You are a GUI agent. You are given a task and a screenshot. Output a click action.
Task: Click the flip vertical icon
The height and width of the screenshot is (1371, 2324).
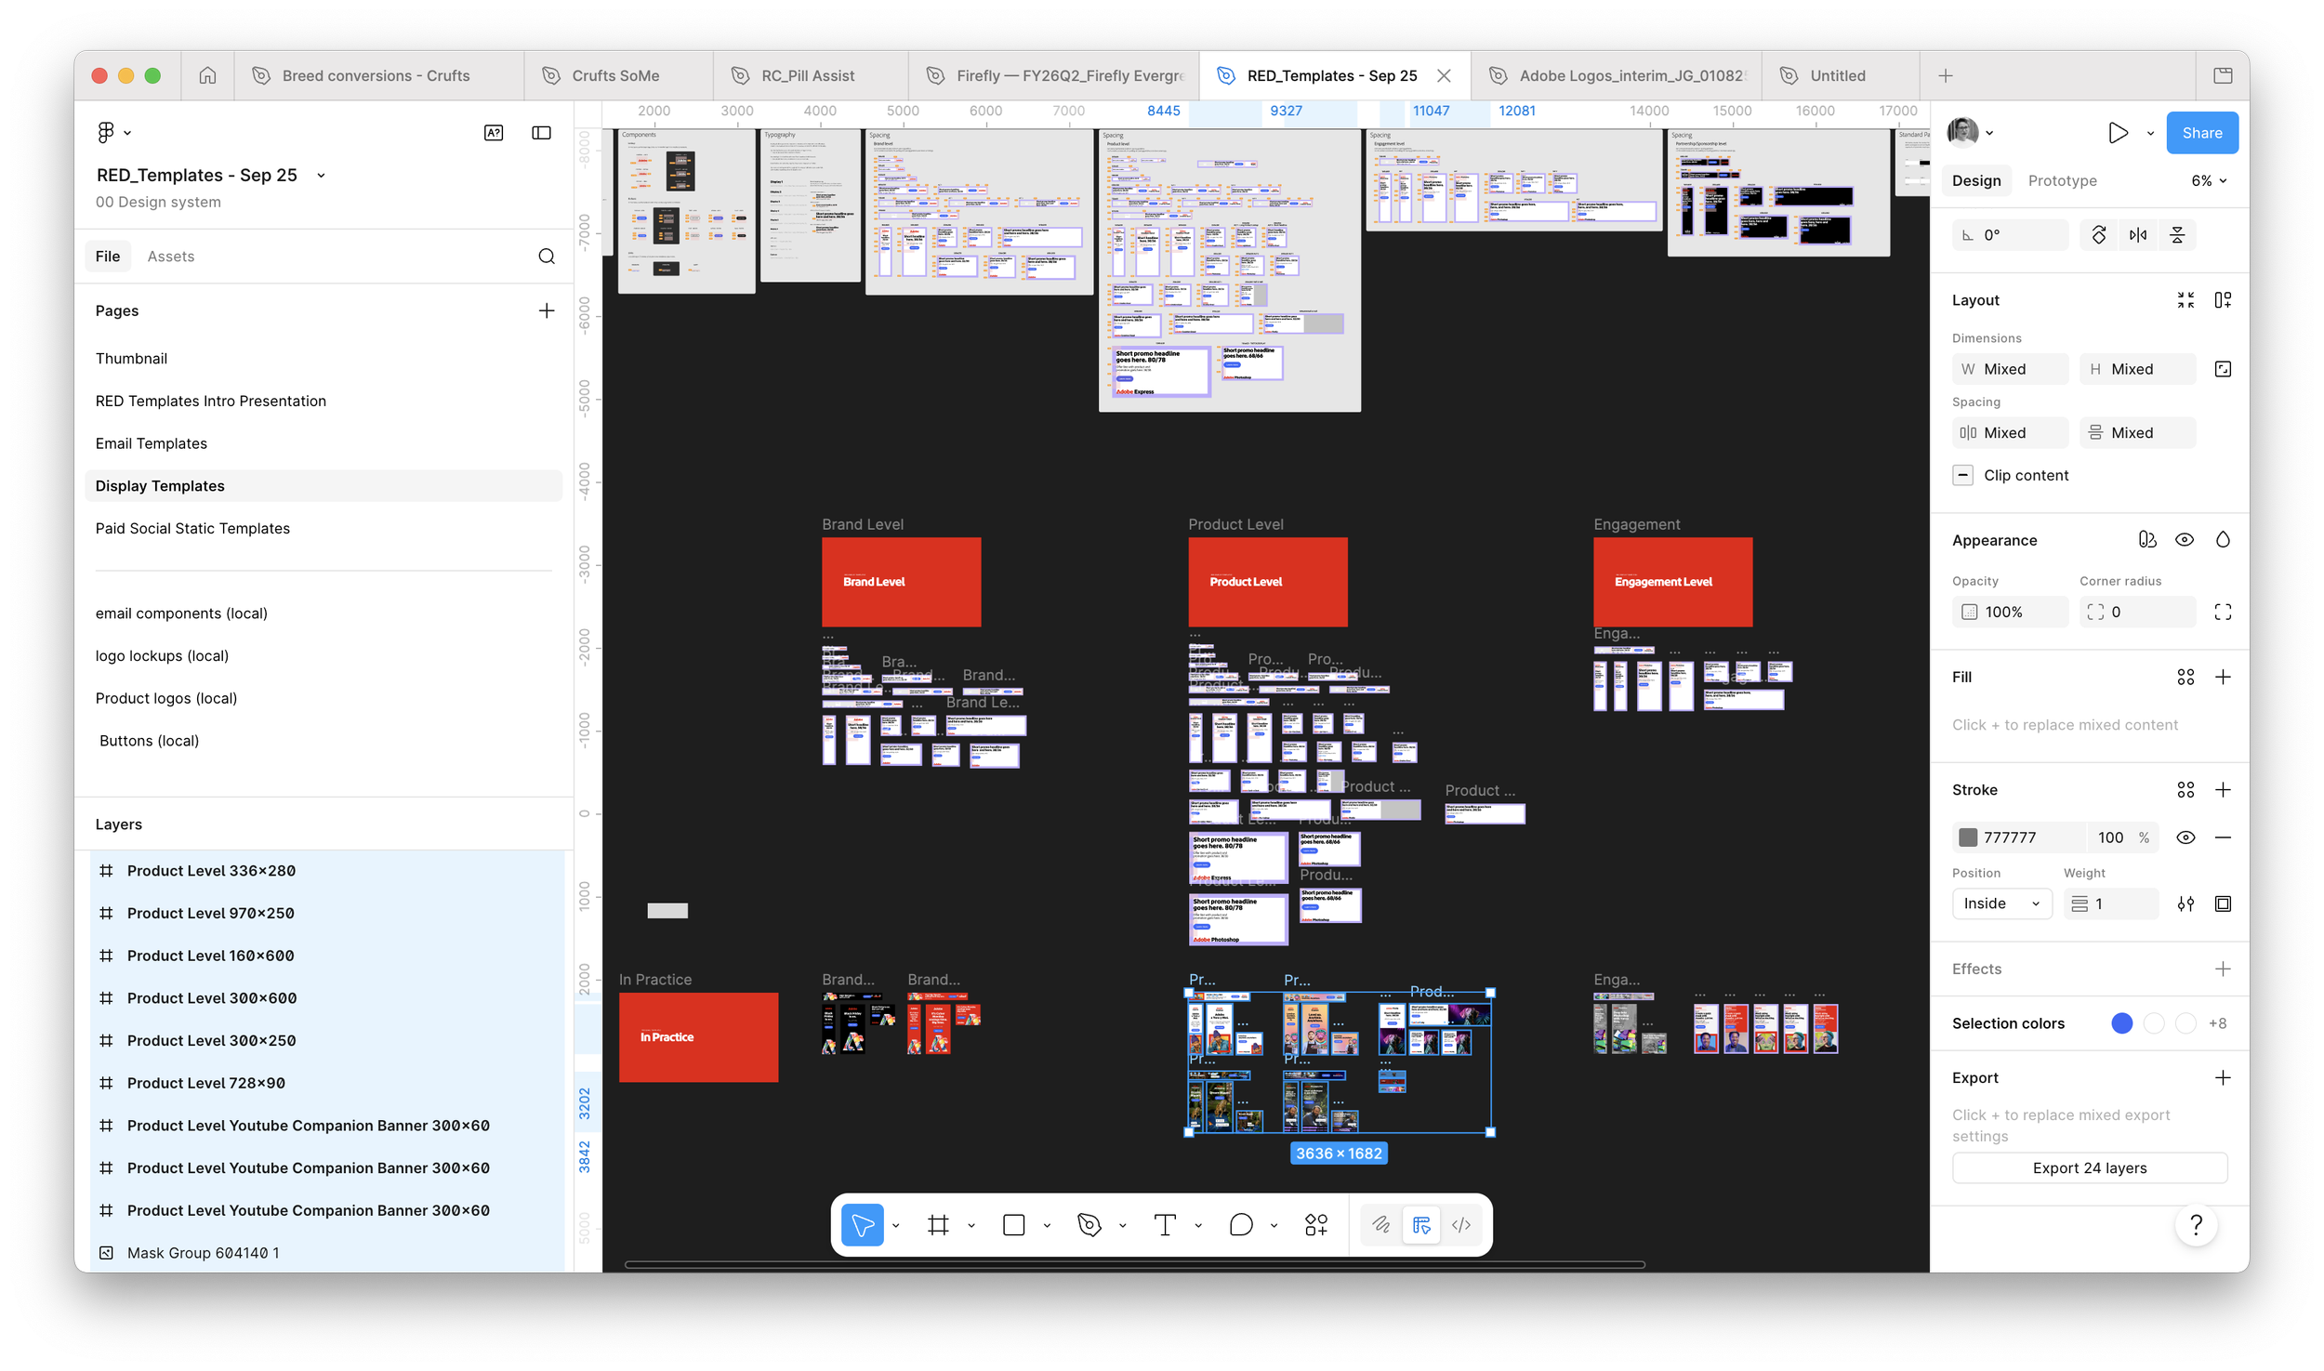[2177, 235]
